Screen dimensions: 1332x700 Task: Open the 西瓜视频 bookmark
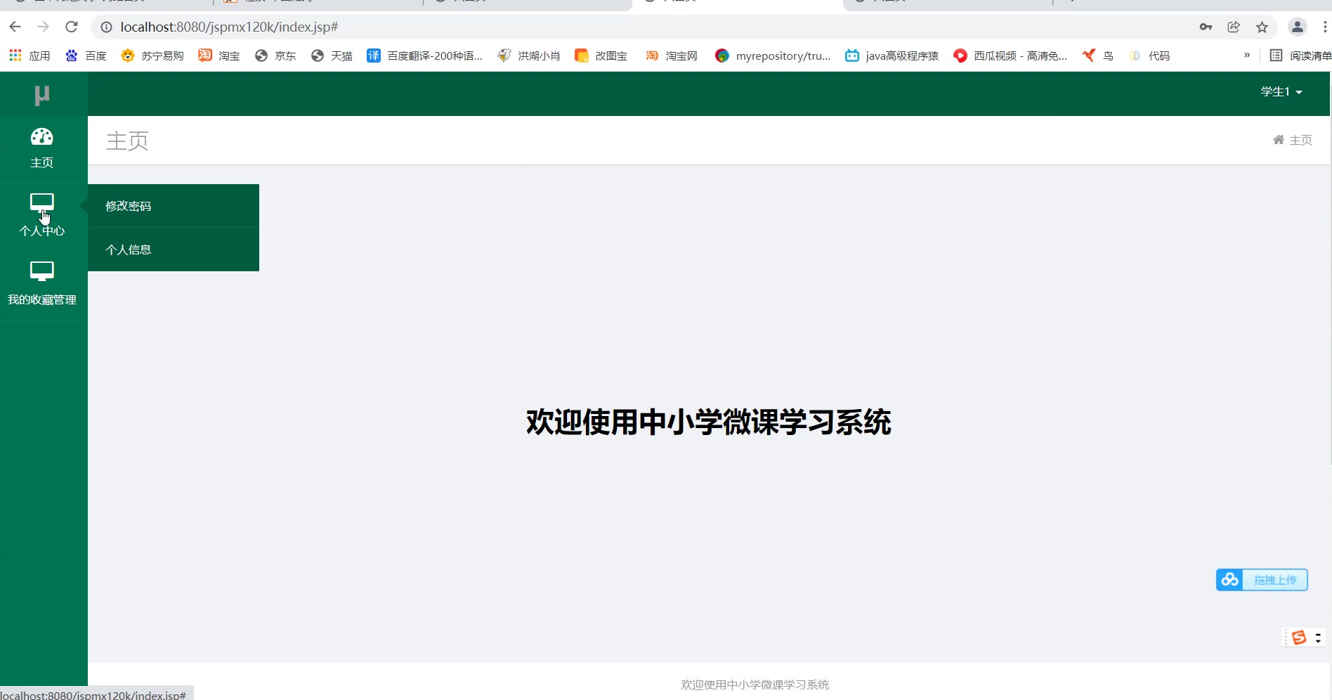click(1010, 56)
